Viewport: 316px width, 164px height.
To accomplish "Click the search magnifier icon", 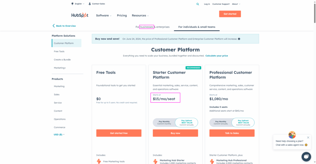I will click(x=198, y=4).
